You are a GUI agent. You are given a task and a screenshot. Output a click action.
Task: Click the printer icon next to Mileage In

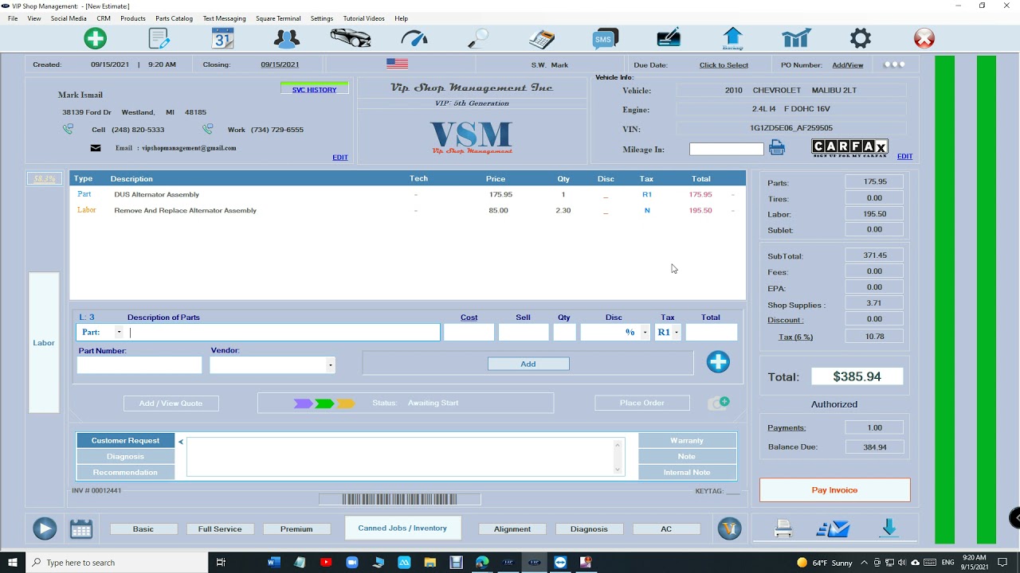tap(777, 148)
